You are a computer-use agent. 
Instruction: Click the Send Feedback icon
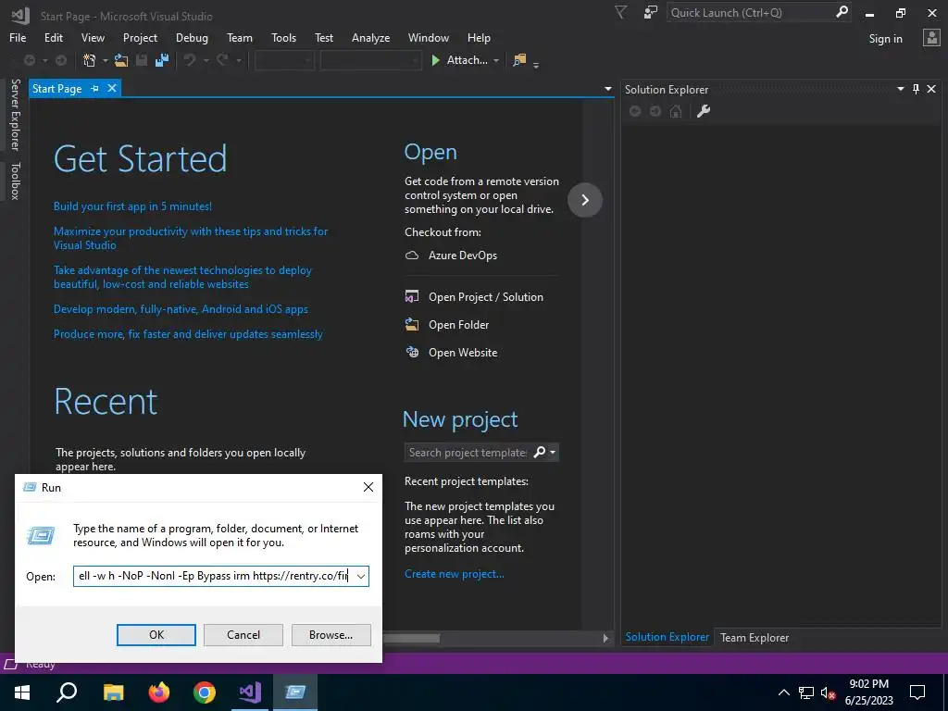click(x=651, y=12)
